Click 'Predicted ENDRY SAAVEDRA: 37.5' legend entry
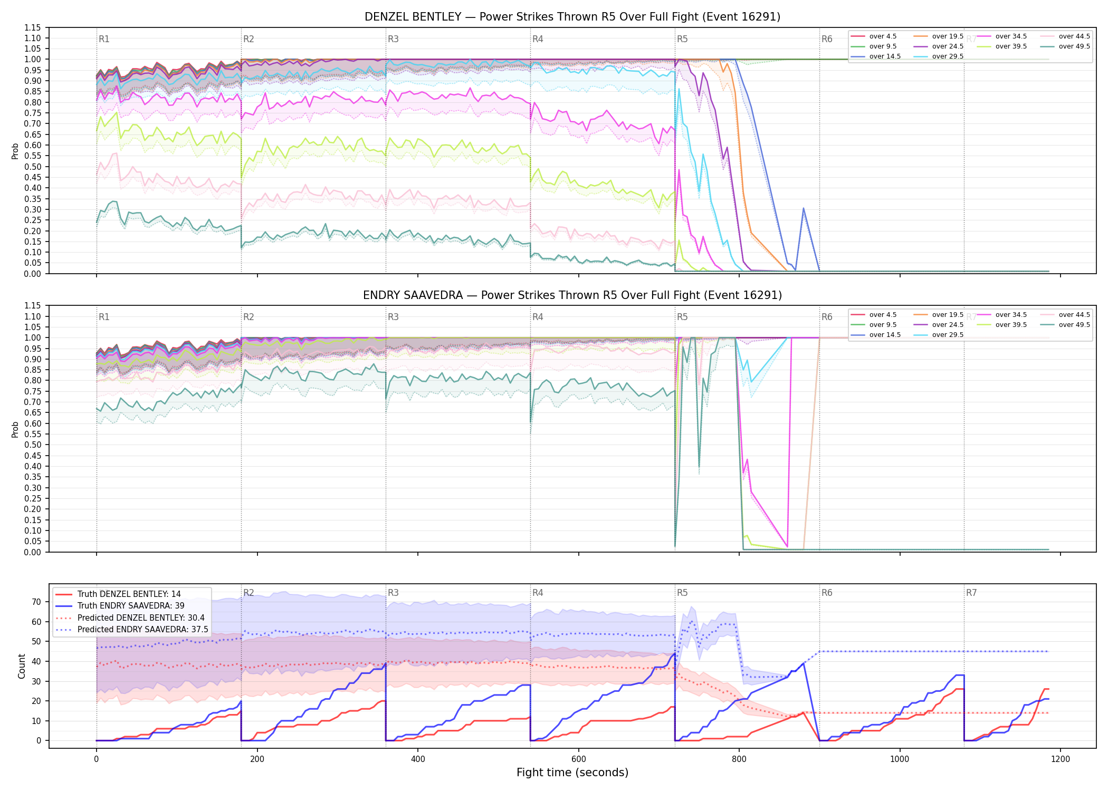 (132, 629)
